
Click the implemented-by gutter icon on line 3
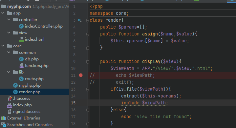80,20
